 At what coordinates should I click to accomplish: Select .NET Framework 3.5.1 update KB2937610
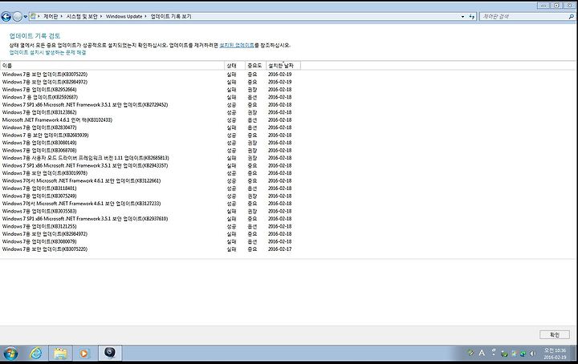tap(150, 219)
